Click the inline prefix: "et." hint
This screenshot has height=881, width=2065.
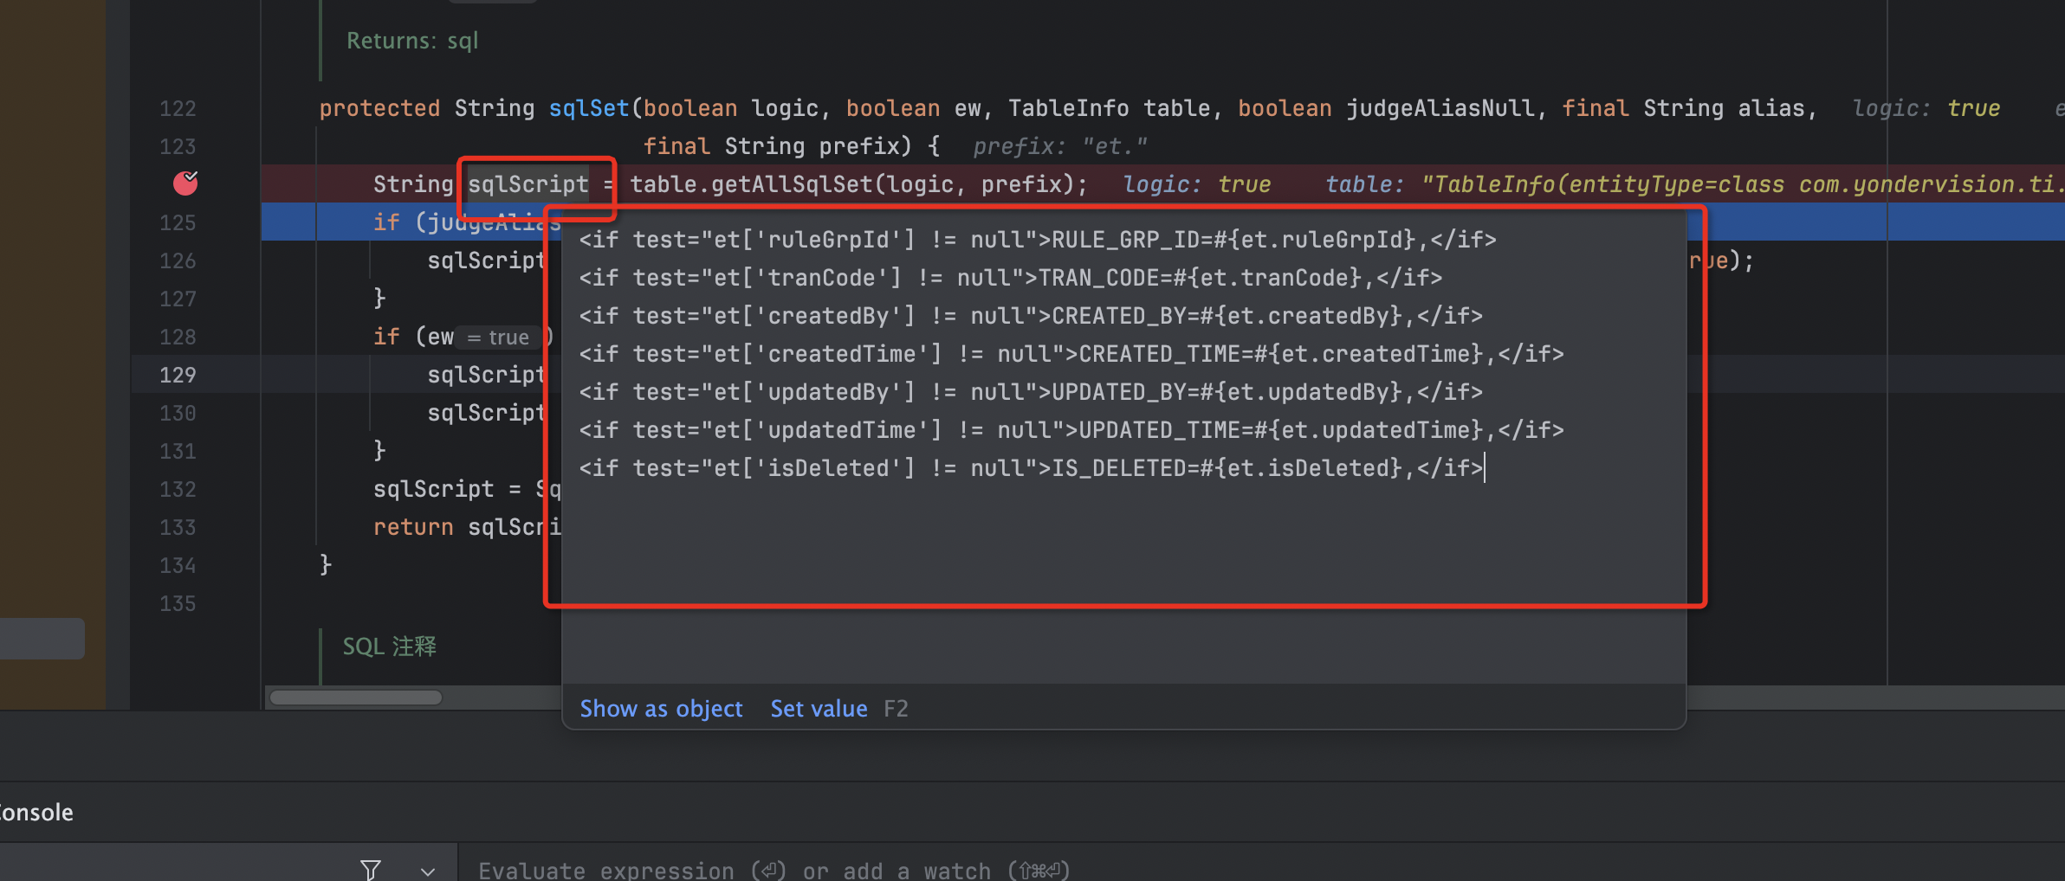click(x=1059, y=147)
